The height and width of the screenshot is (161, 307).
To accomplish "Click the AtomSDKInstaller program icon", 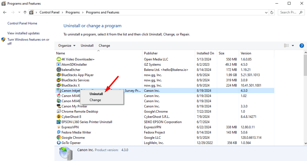I will tap(58, 64).
